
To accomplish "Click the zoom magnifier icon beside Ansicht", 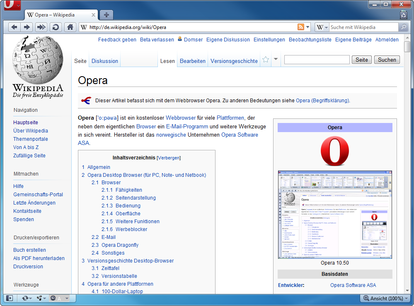I will (x=366, y=298).
